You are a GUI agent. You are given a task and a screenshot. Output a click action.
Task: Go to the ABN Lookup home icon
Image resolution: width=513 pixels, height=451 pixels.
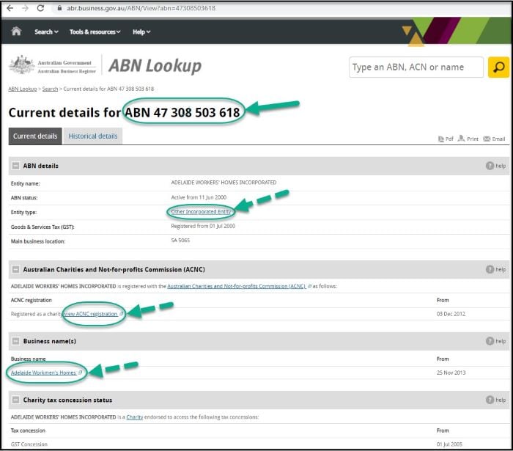point(16,32)
